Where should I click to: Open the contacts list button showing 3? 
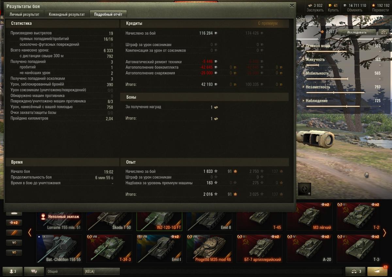click(13, 271)
